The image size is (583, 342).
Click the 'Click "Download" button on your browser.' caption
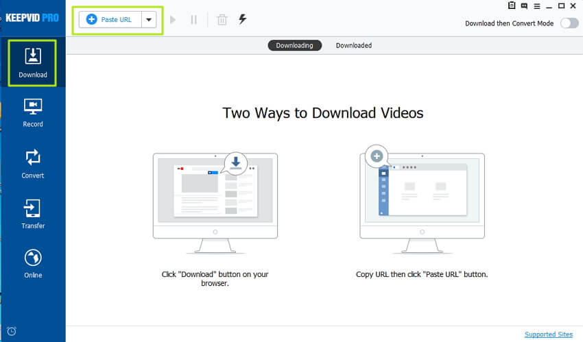click(x=215, y=278)
